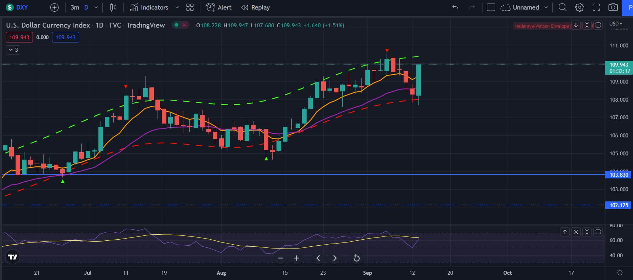Maximize the RSI indicator pane

(x=598, y=232)
